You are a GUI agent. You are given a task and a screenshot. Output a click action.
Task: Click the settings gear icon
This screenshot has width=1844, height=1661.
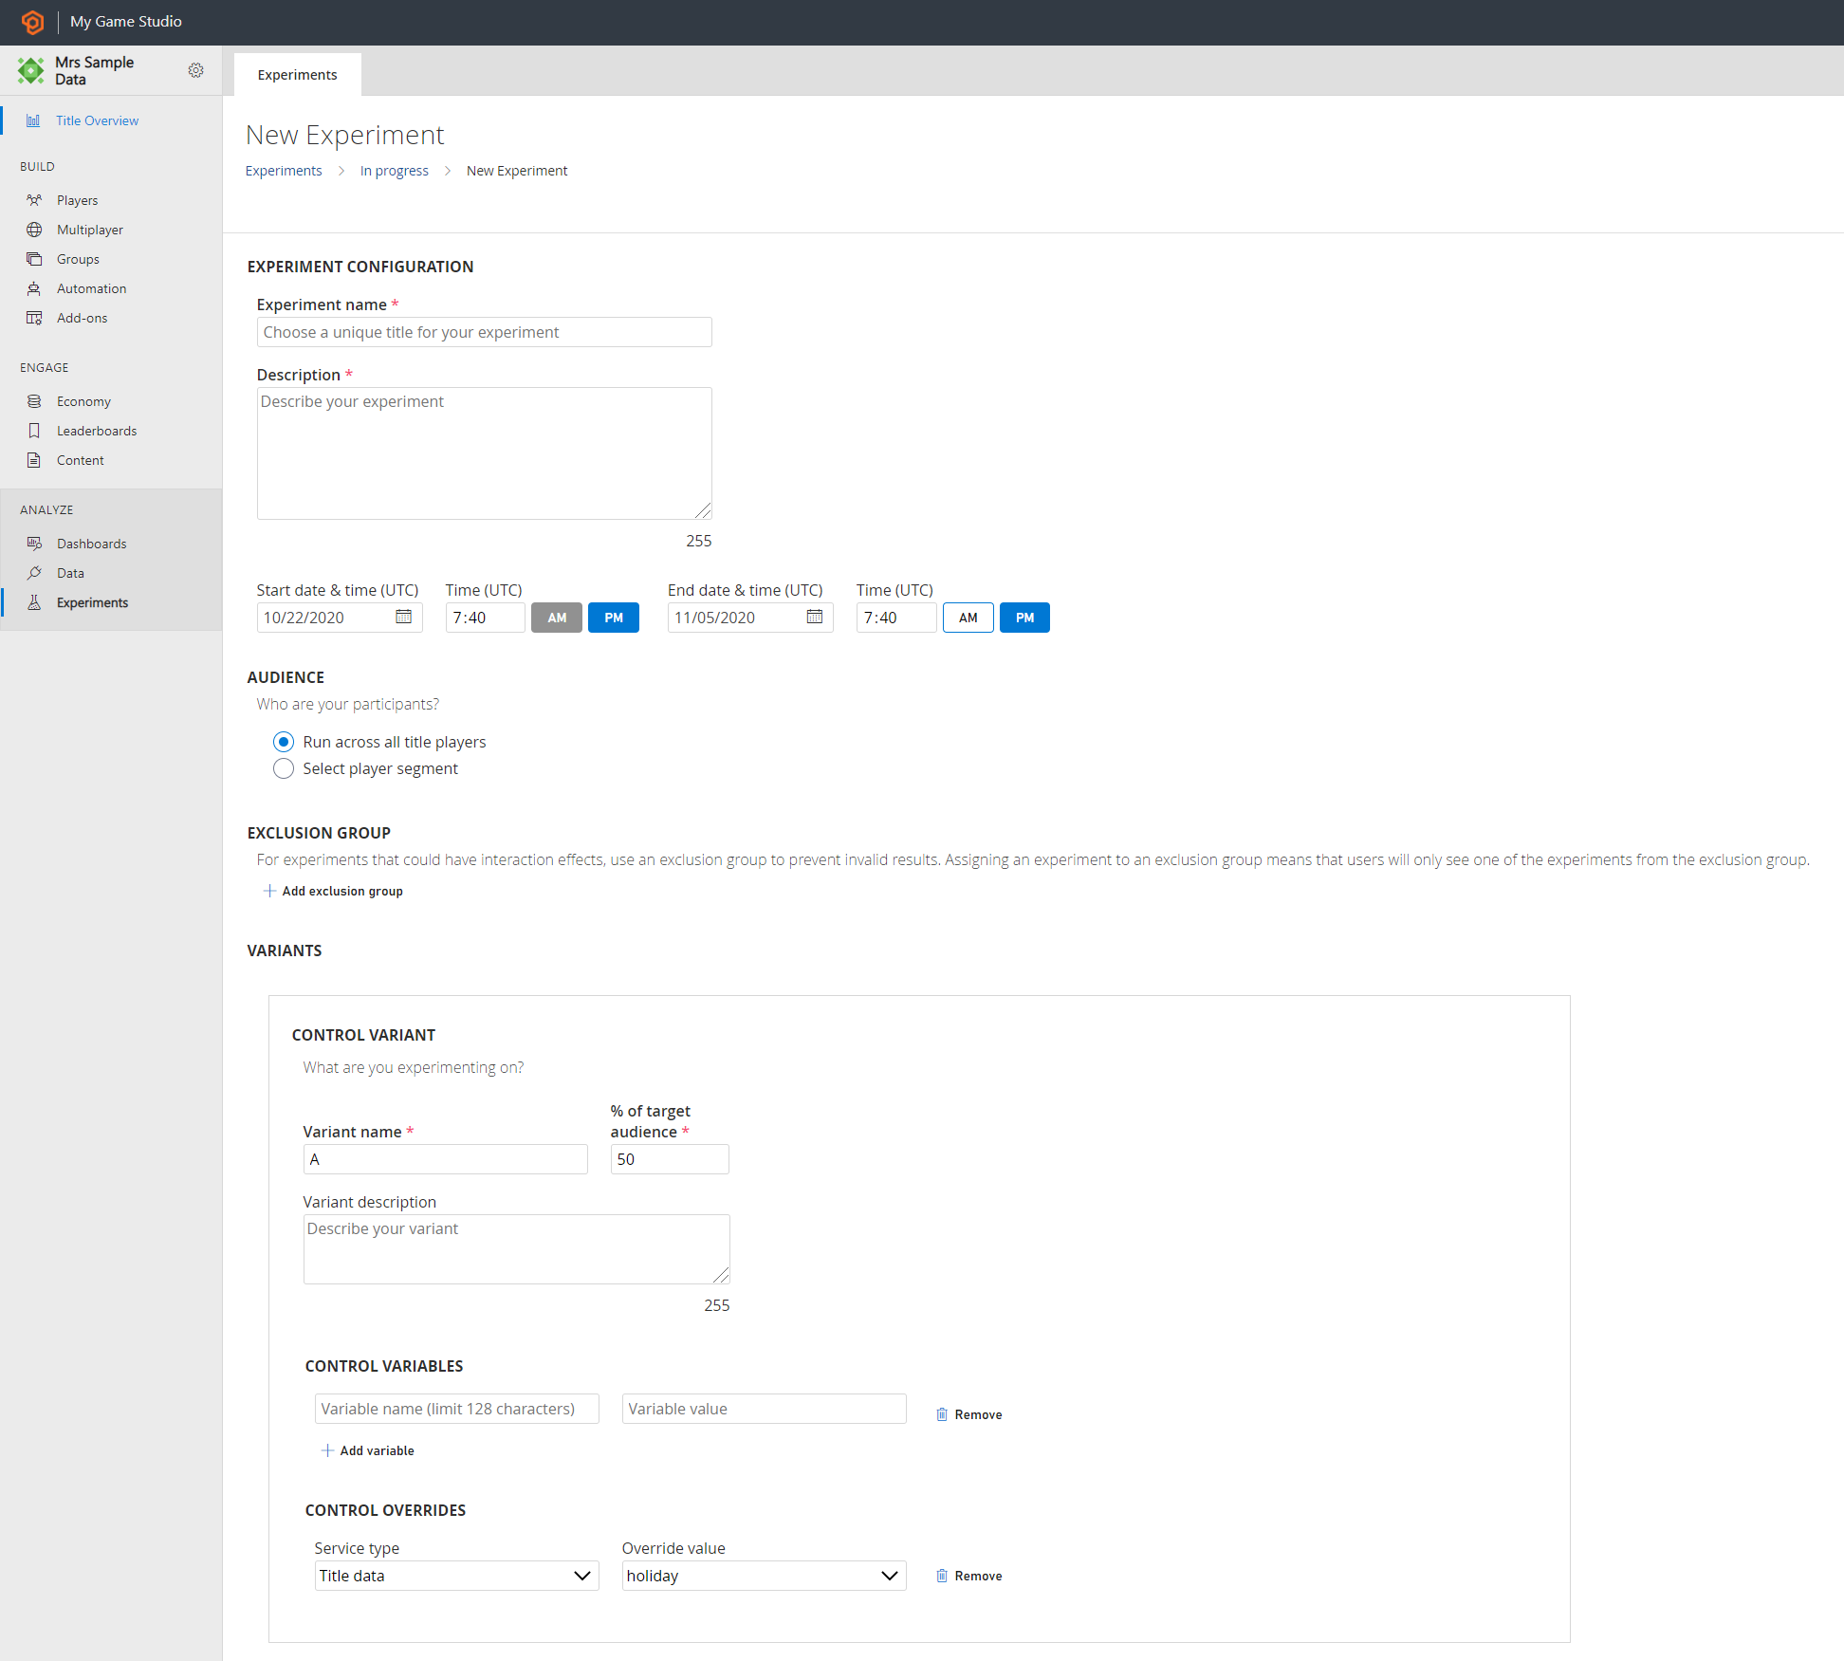coord(195,69)
